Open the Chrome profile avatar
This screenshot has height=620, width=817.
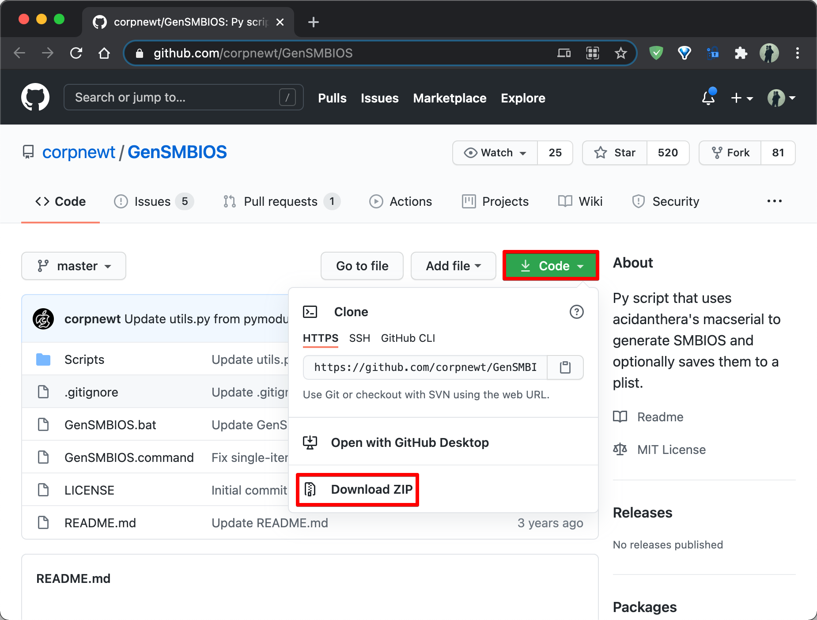(x=769, y=53)
